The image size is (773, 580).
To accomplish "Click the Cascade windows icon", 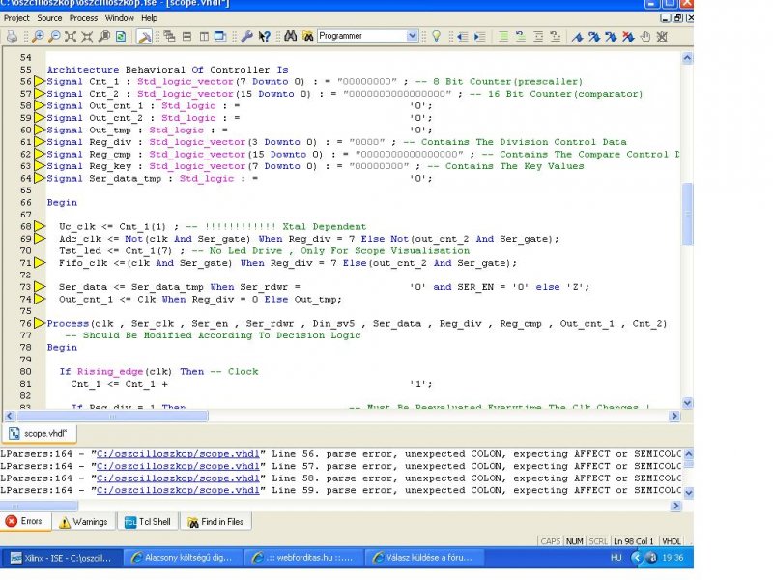I will coord(170,36).
